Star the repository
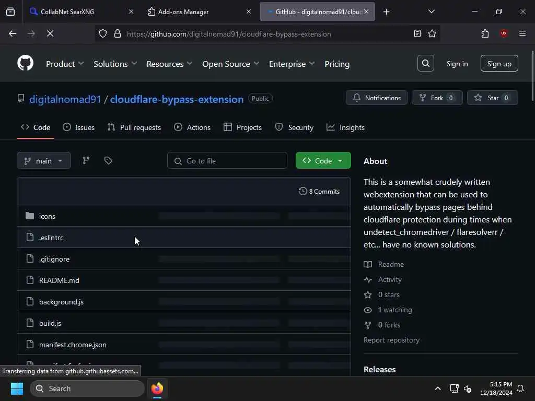Viewport: 535px width, 401px height. (492, 98)
